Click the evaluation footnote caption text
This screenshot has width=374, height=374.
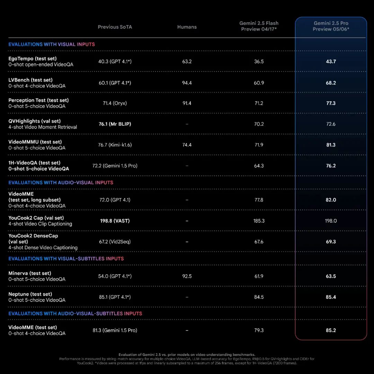click(187, 359)
